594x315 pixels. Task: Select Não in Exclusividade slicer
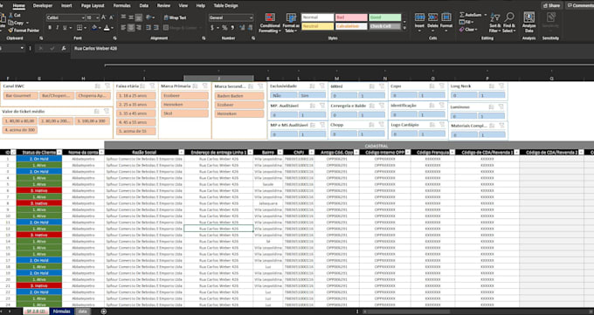283,95
